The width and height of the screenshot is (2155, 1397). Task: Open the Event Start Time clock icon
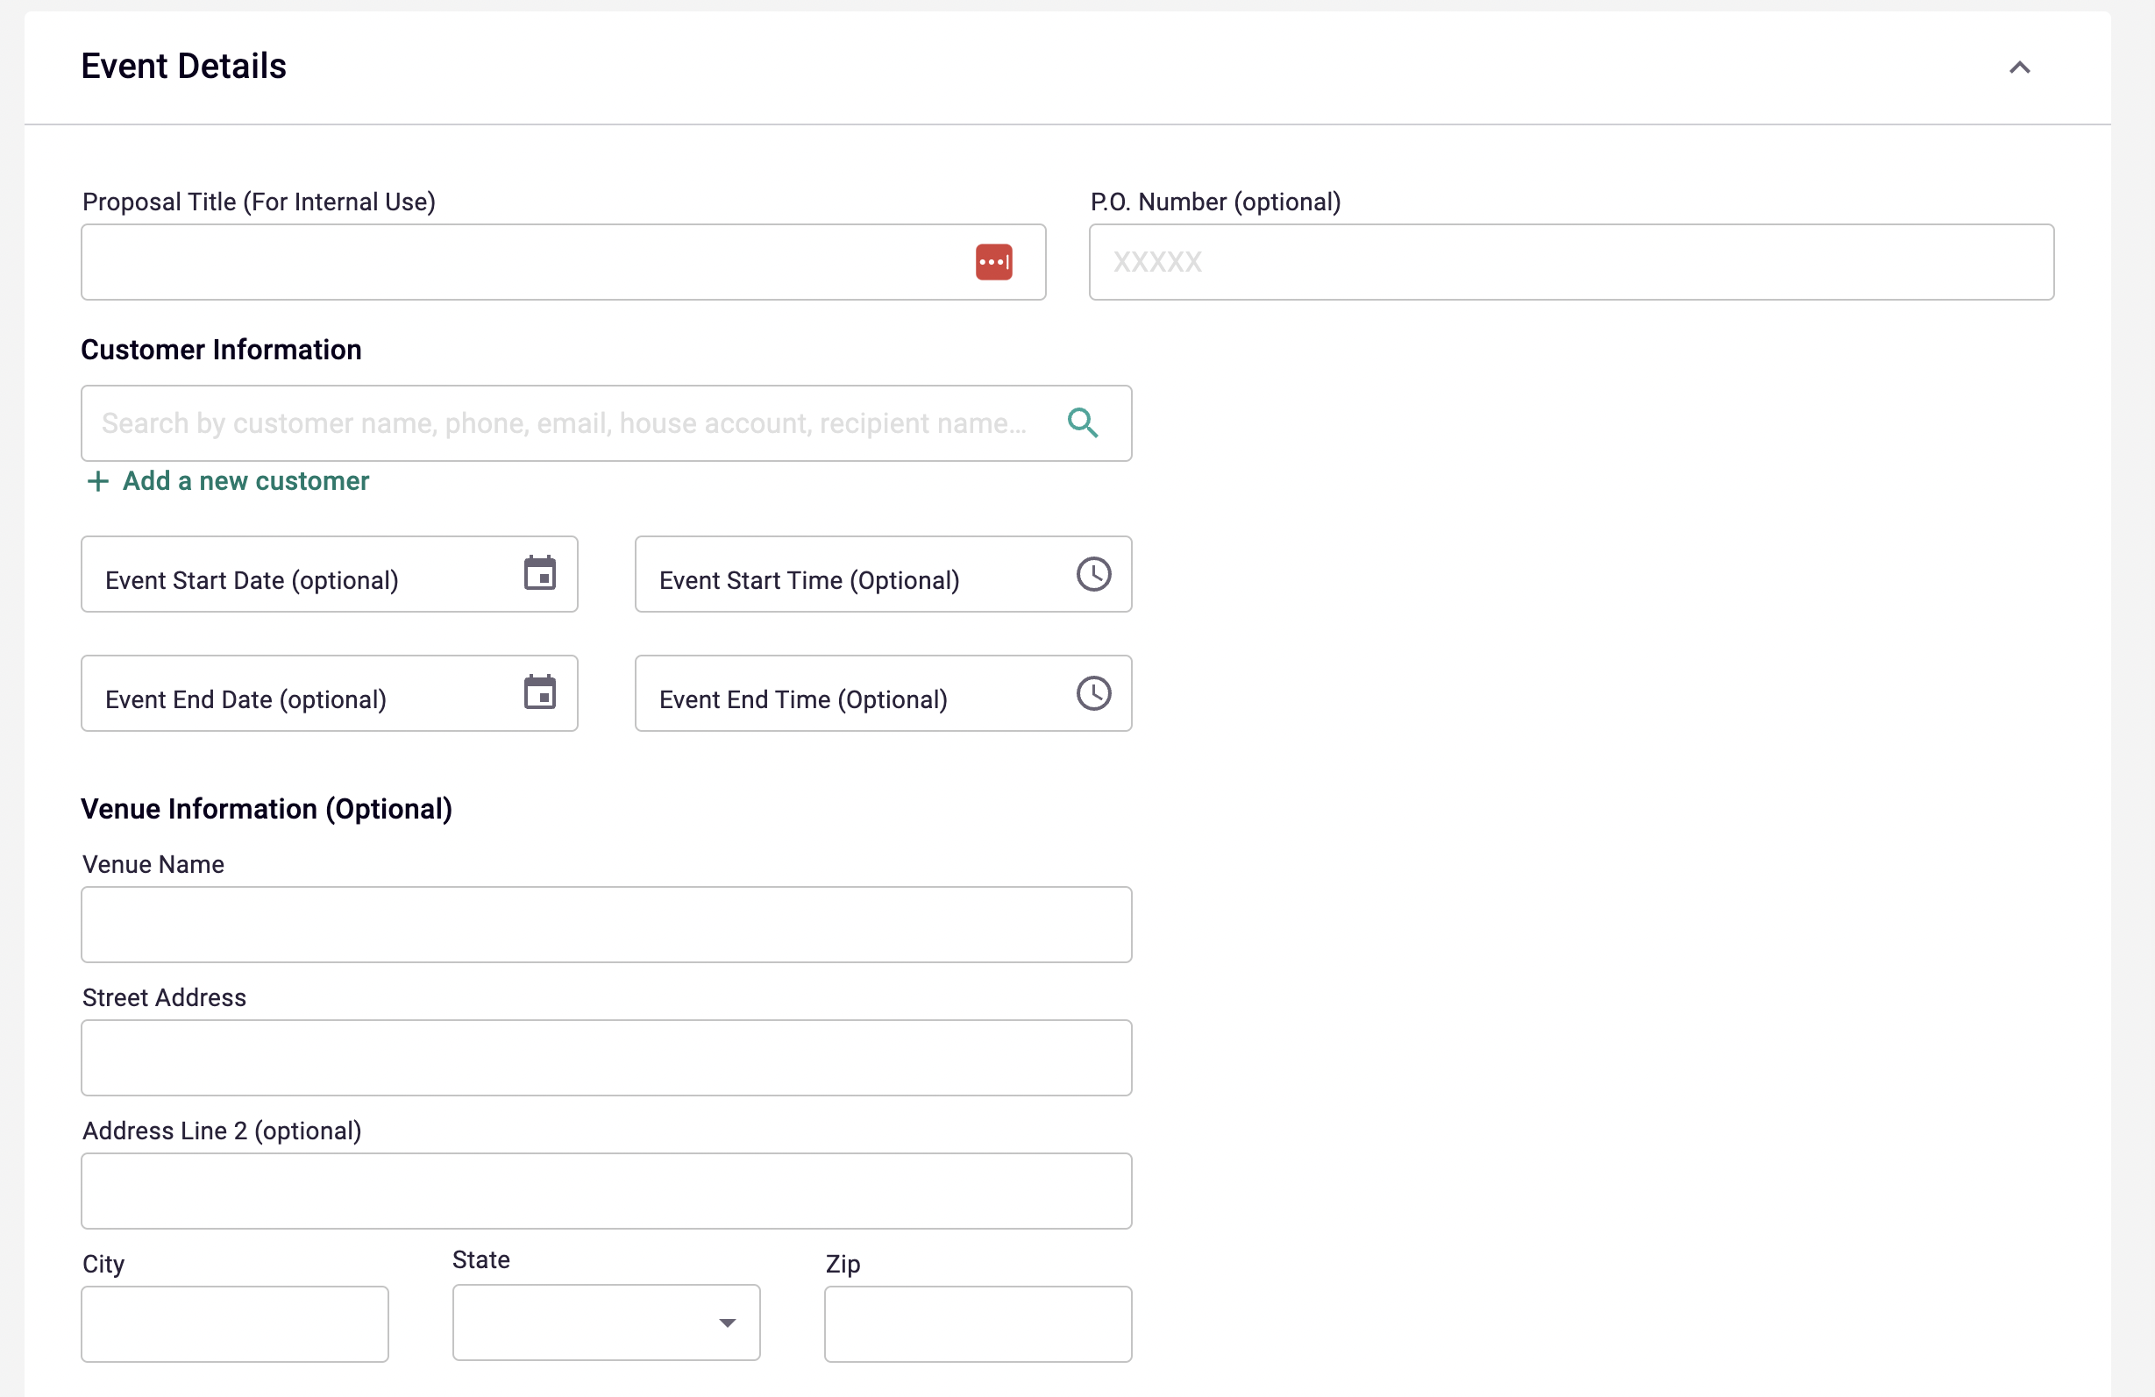point(1094,574)
